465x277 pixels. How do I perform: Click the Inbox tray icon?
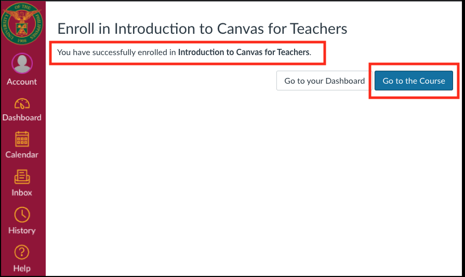click(22, 177)
